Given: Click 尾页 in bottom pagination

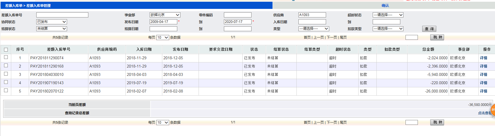Looking at the screenshot, I should tap(343, 123).
